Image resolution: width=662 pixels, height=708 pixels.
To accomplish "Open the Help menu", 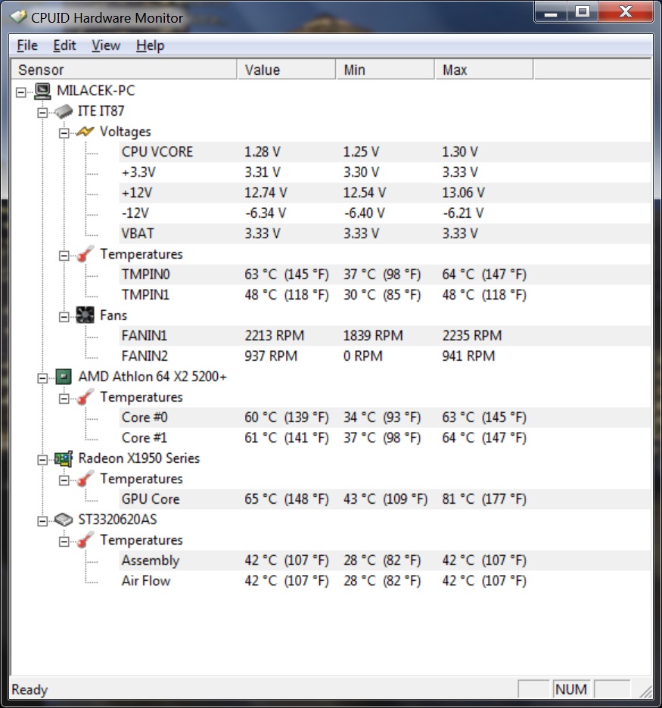I will coord(151,45).
